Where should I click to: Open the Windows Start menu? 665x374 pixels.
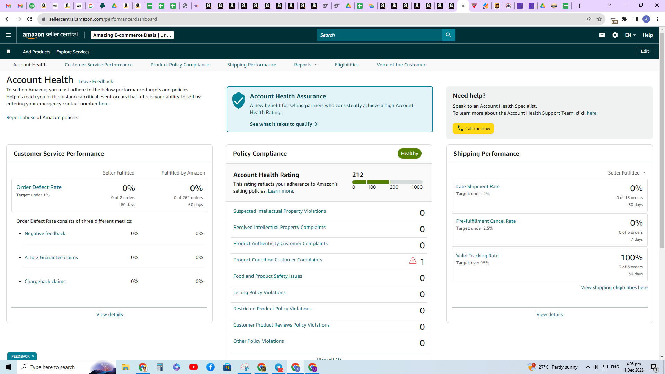[8, 367]
